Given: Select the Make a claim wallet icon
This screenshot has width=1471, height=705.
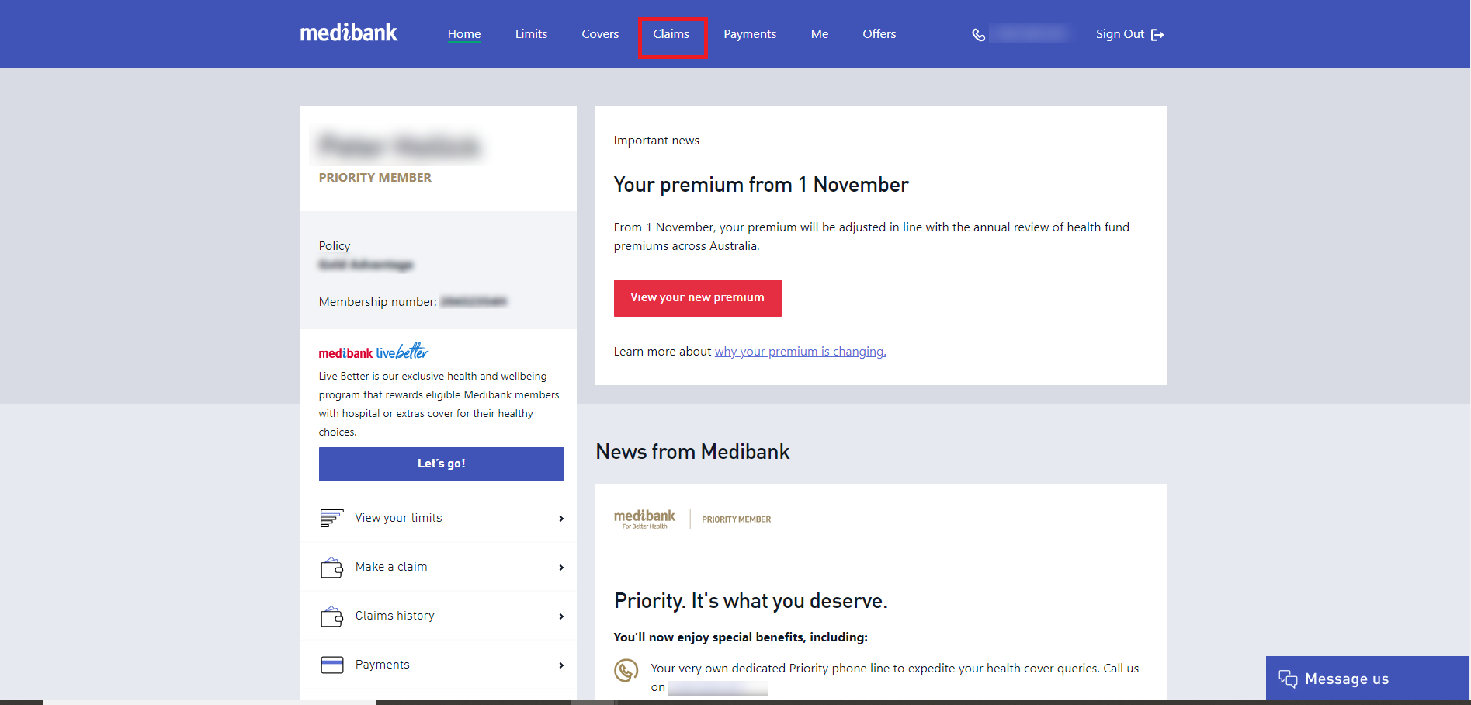Looking at the screenshot, I should coord(331,567).
